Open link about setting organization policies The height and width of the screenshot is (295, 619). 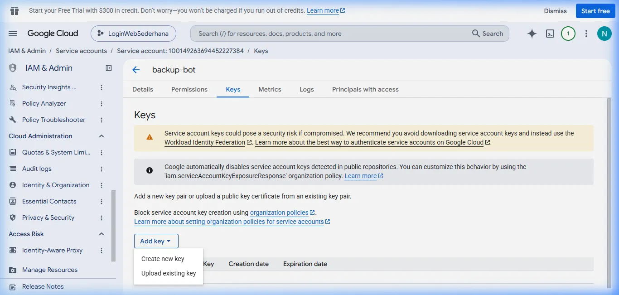click(x=232, y=222)
